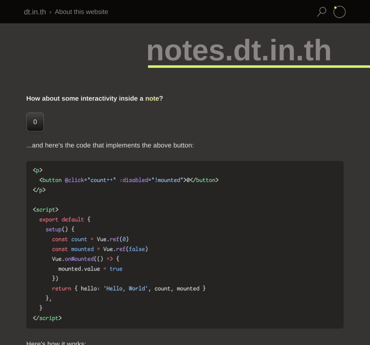Click the closing </script> tag line
370x345 pixels.
click(x=47, y=318)
